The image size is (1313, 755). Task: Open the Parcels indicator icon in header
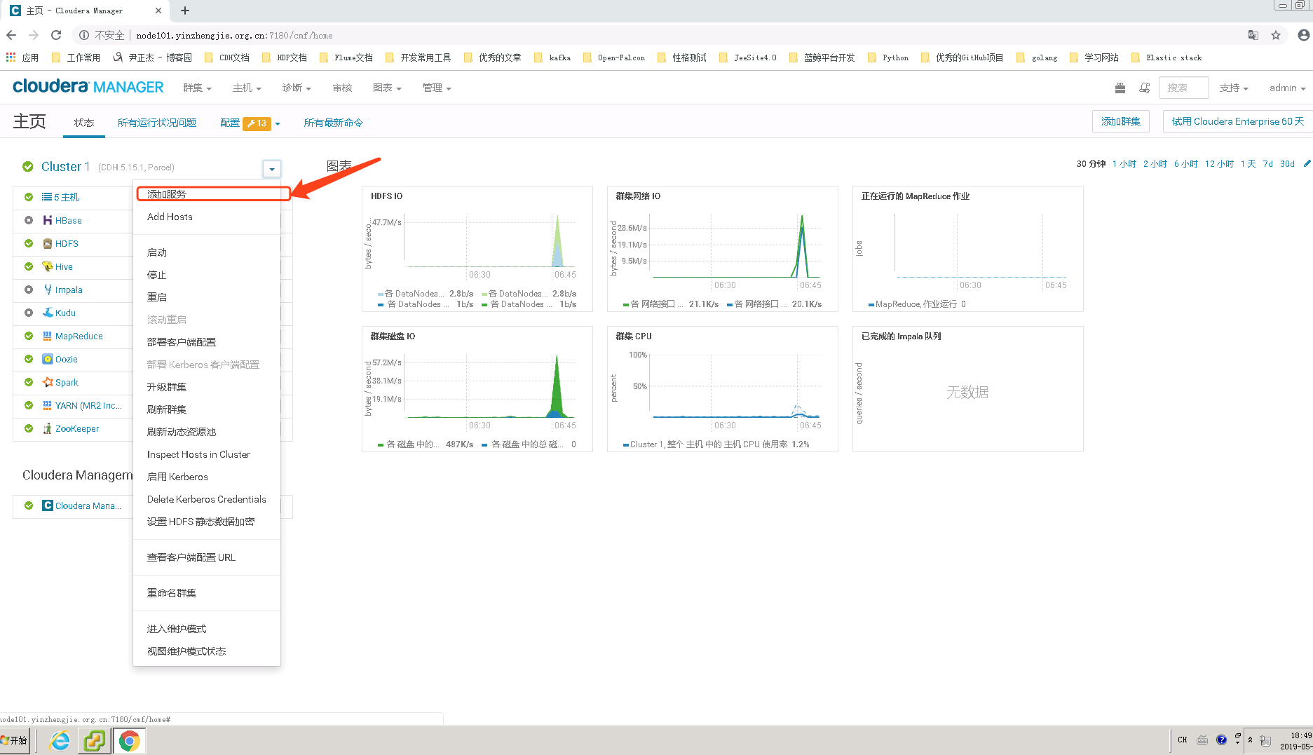pyautogui.click(x=1120, y=88)
